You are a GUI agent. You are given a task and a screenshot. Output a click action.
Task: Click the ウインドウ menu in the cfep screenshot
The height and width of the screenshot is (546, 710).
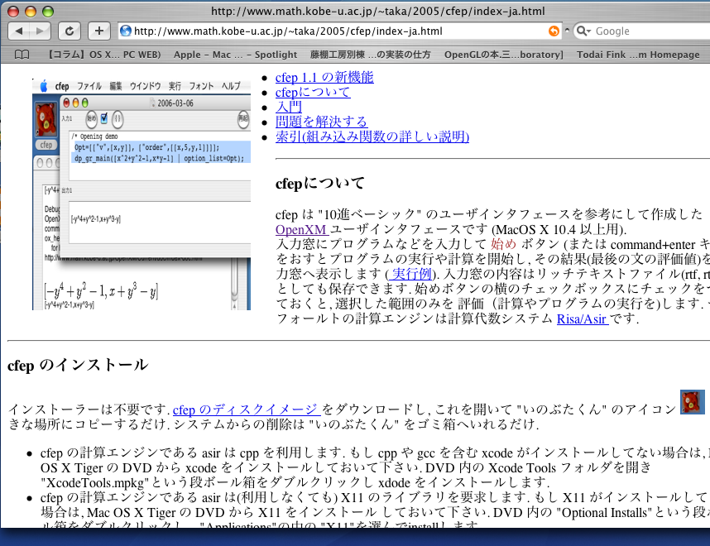pos(146,86)
